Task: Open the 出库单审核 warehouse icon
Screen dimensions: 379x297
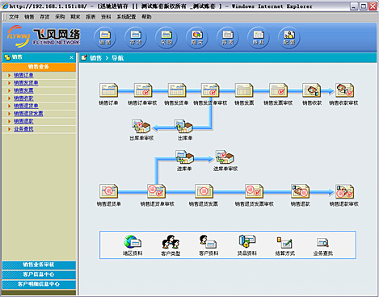Action: click(x=141, y=126)
